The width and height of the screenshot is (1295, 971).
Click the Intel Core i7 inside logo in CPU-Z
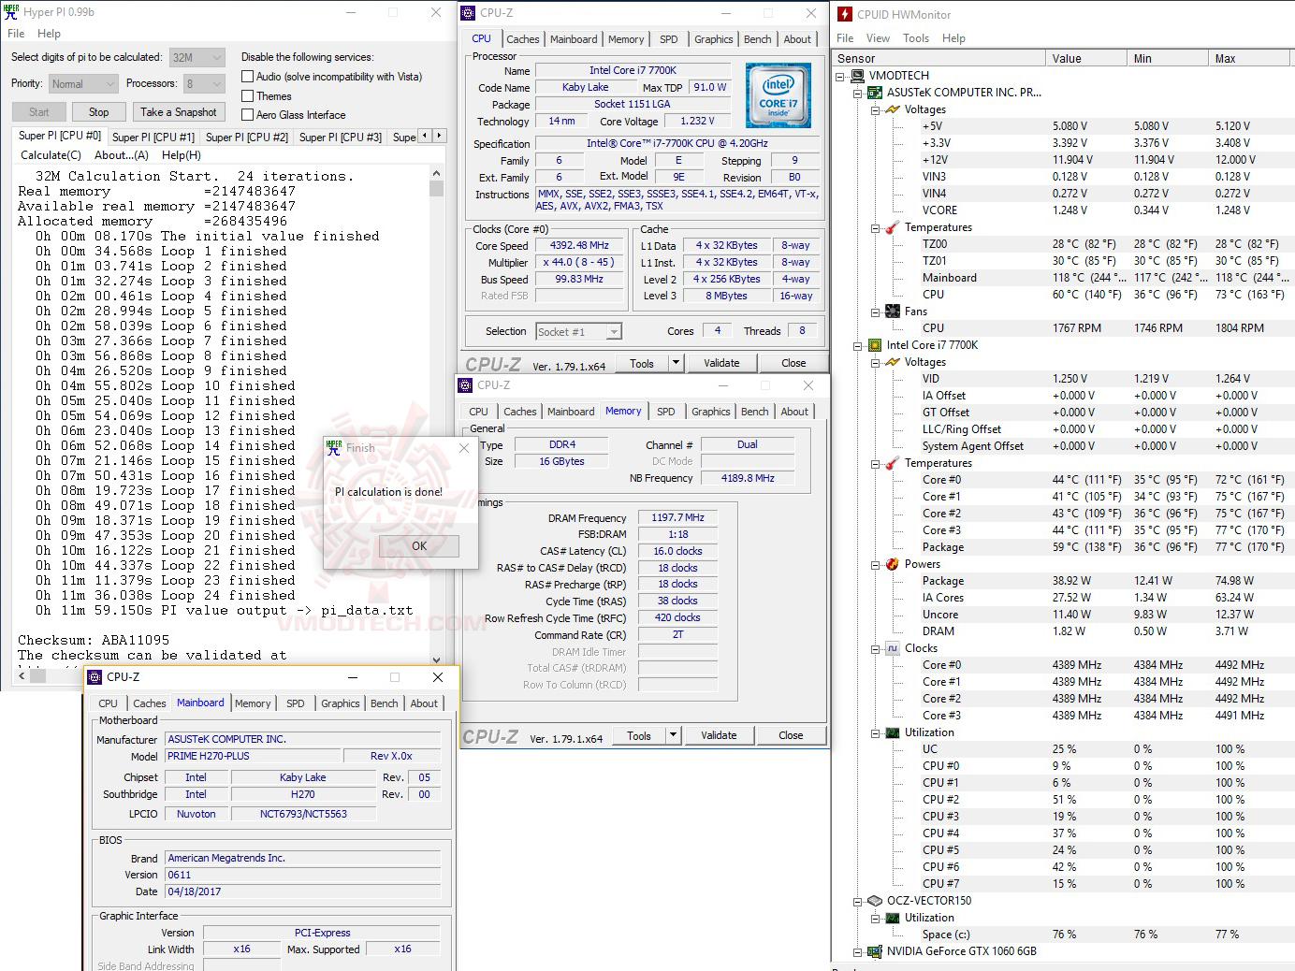(778, 94)
